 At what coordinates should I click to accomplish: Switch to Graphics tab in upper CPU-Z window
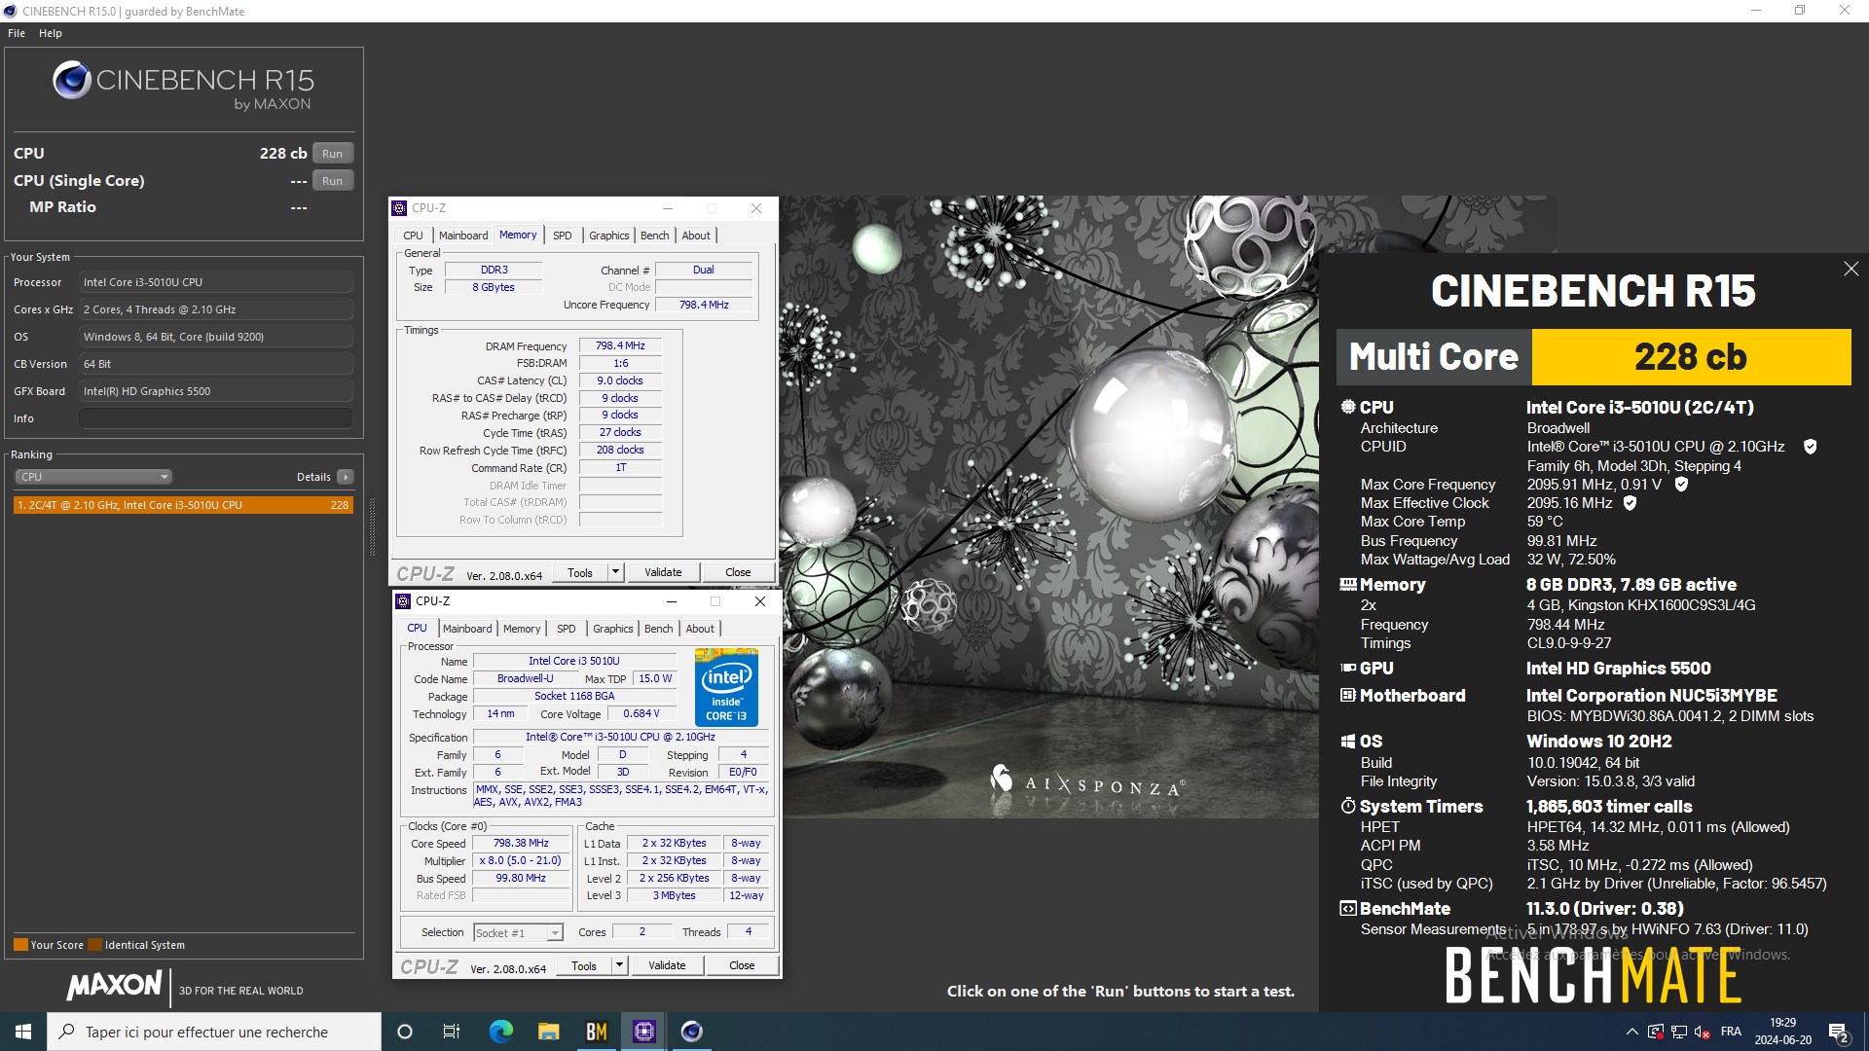pos(609,236)
